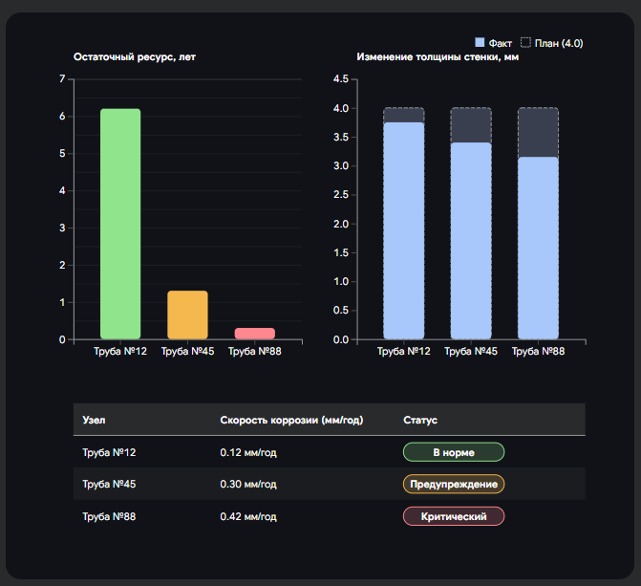Click the green bar for Труба №12

[120, 224]
